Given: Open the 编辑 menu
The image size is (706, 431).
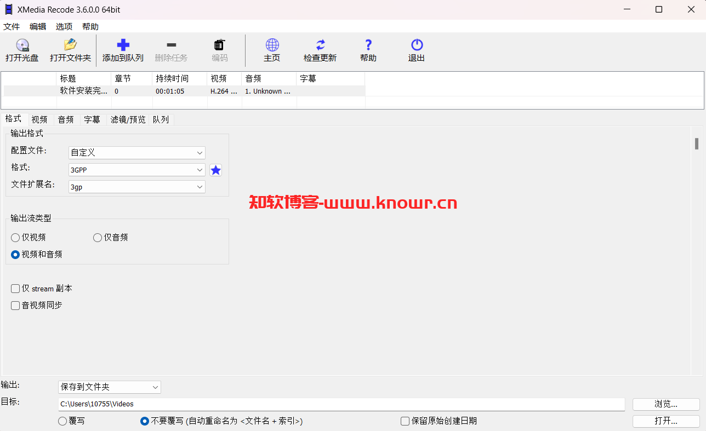Looking at the screenshot, I should pyautogui.click(x=38, y=26).
